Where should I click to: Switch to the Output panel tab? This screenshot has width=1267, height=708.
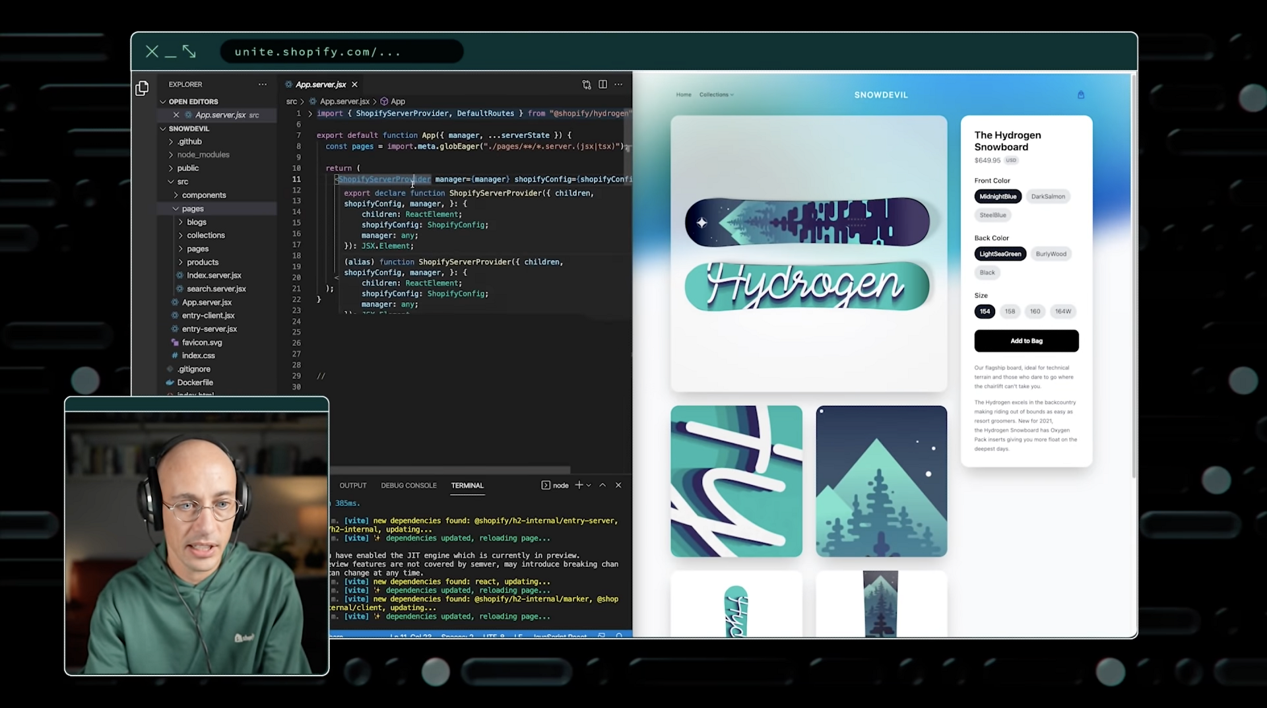(352, 486)
